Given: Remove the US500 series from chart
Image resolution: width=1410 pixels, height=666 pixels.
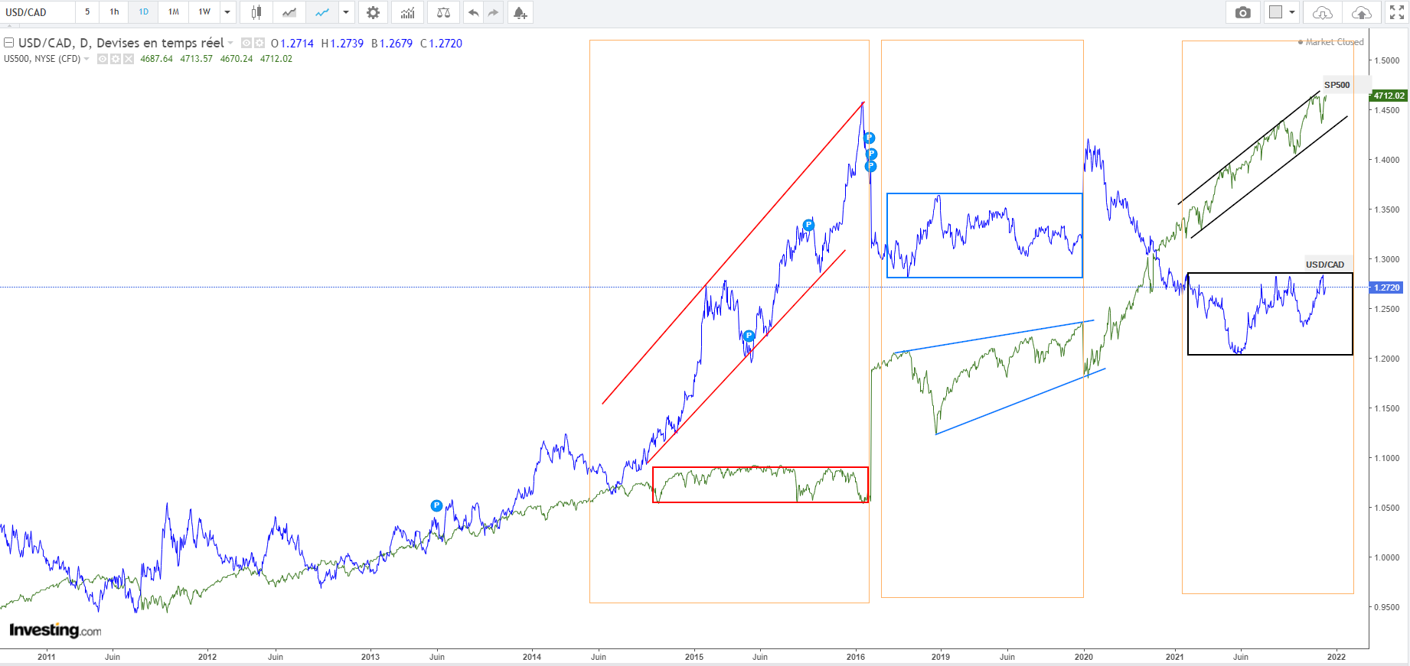Looking at the screenshot, I should click(129, 59).
